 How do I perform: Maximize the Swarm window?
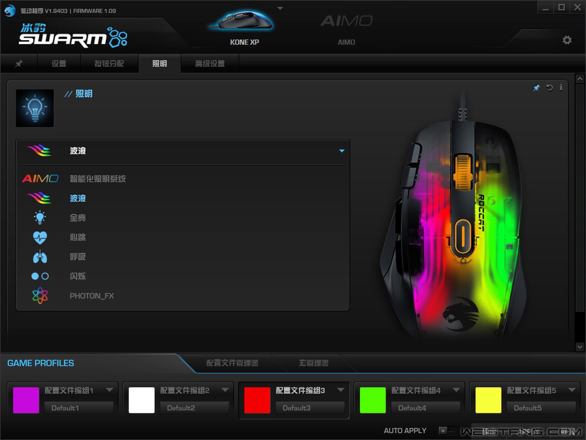pos(562,8)
